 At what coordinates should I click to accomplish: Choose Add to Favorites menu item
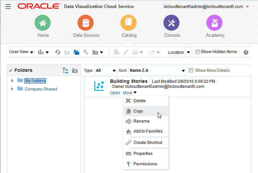click(146, 131)
